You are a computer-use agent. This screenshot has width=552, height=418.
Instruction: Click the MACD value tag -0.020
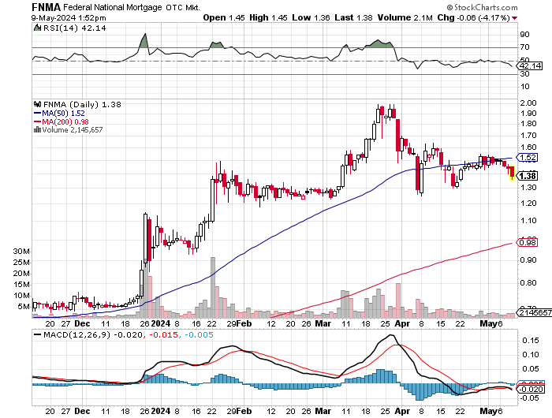pyautogui.click(x=530, y=389)
